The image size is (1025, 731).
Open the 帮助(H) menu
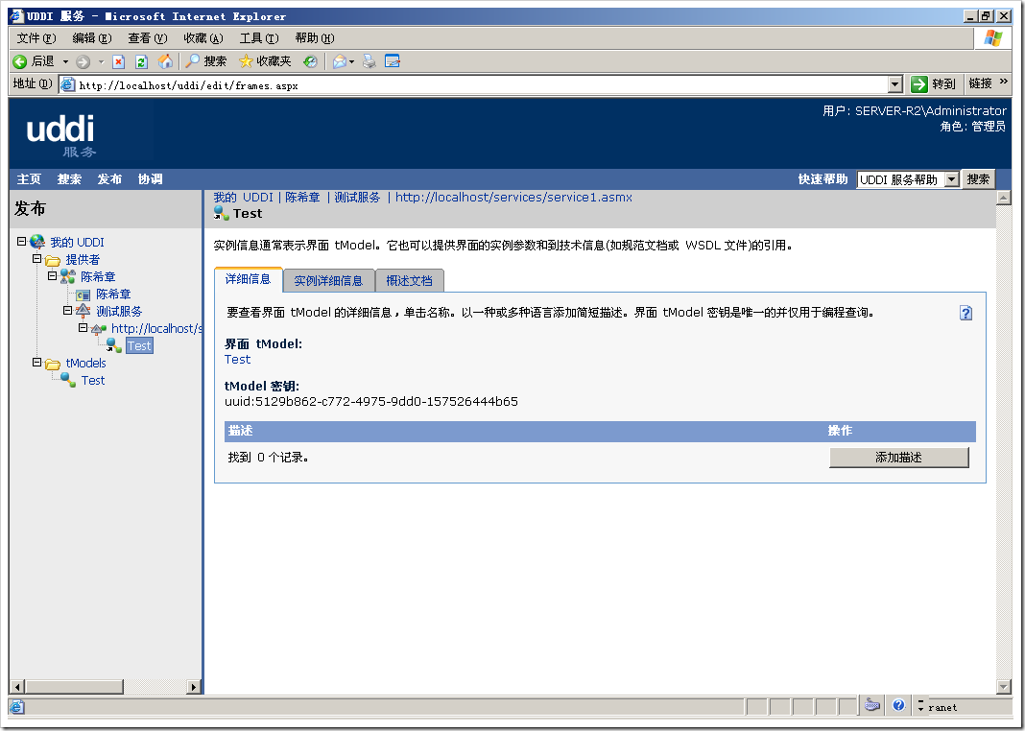(x=315, y=37)
